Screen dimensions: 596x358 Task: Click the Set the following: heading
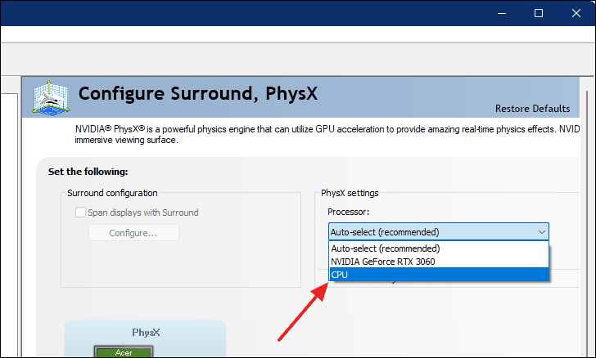tap(88, 172)
